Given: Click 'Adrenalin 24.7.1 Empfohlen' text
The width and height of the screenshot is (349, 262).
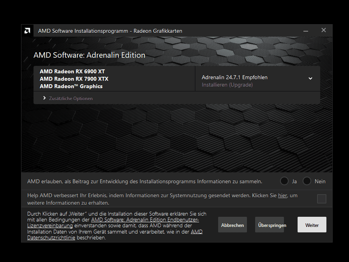Looking at the screenshot, I should click(234, 77).
